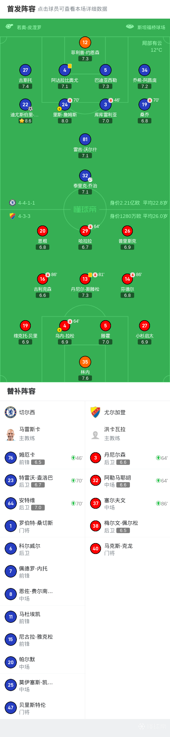170x737 pixels.
Task: Click referee whistle icon by 若奥-皮涅罗
Action: pyautogui.click(x=9, y=27)
